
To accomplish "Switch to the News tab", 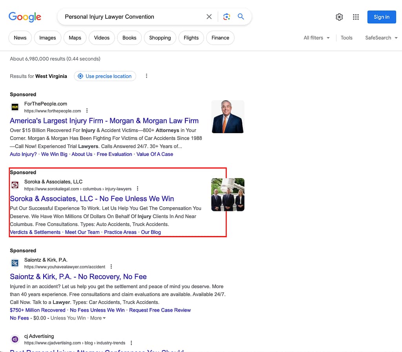I will pos(20,38).
